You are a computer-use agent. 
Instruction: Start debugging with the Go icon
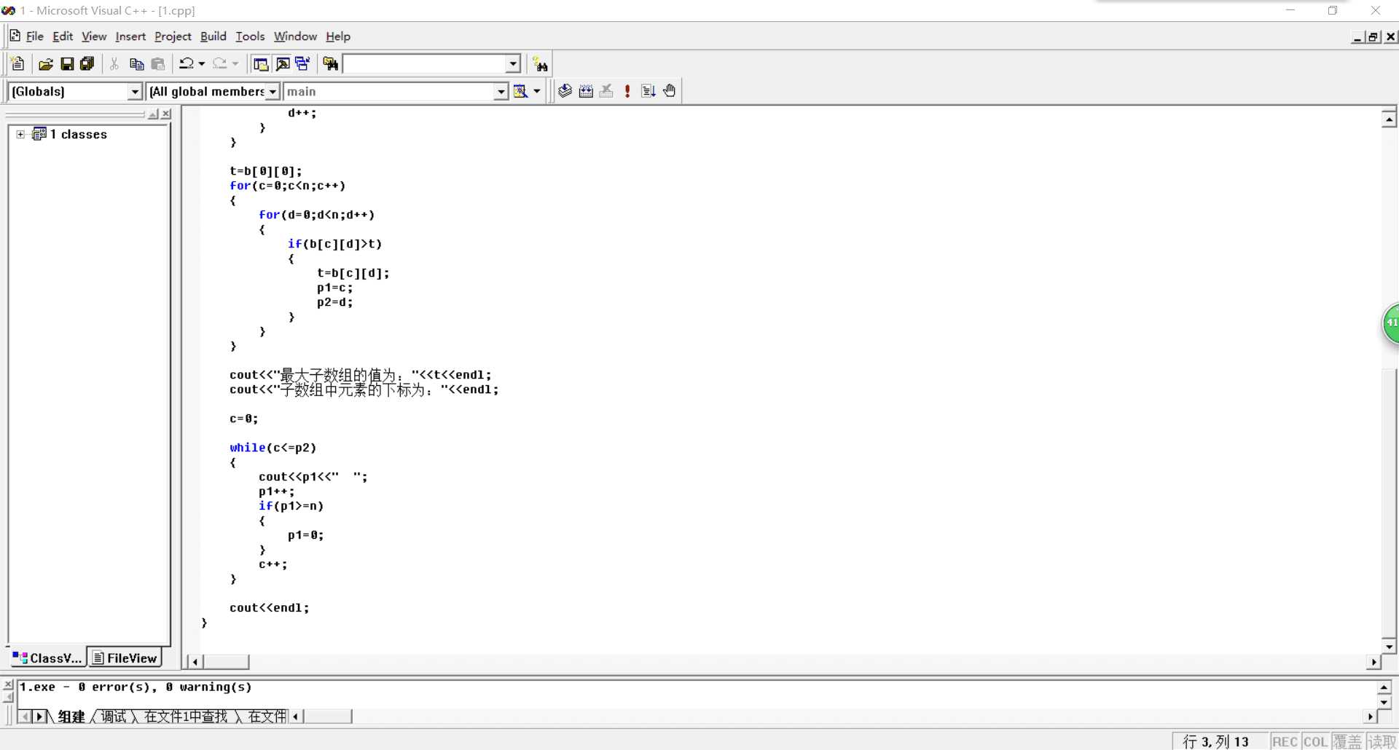tap(648, 91)
